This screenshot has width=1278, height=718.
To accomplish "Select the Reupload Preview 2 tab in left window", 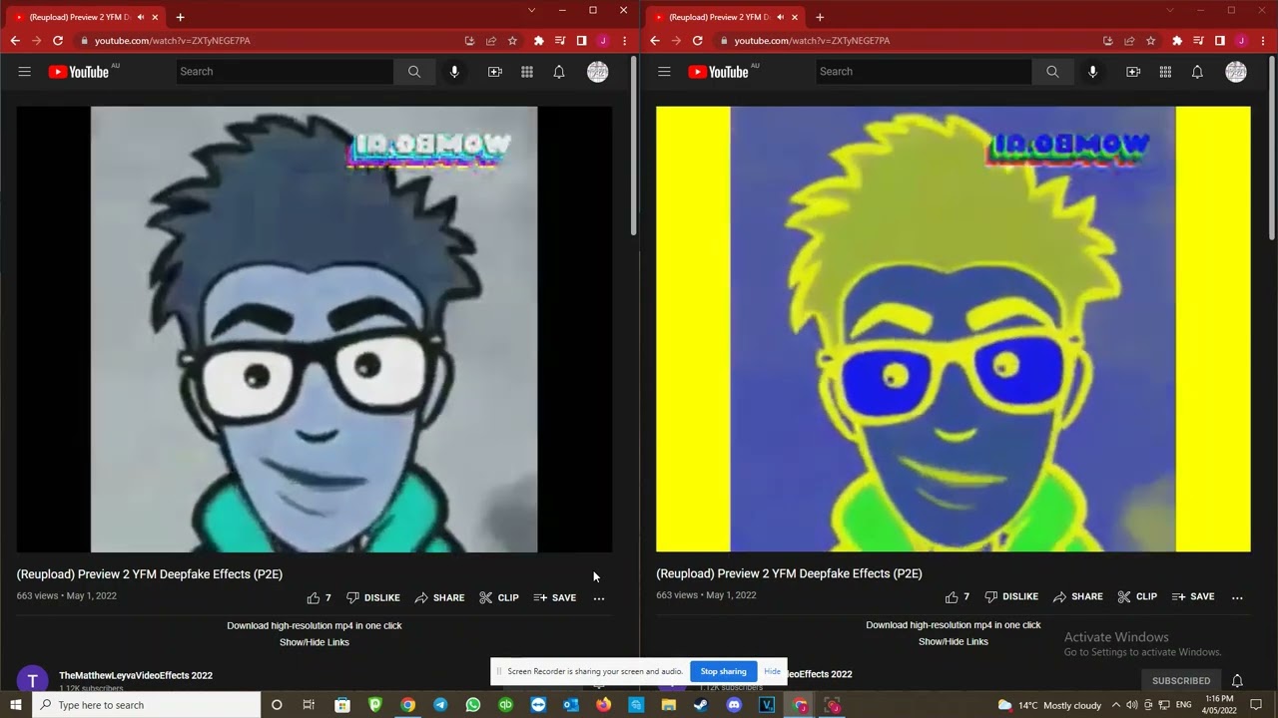I will (80, 17).
